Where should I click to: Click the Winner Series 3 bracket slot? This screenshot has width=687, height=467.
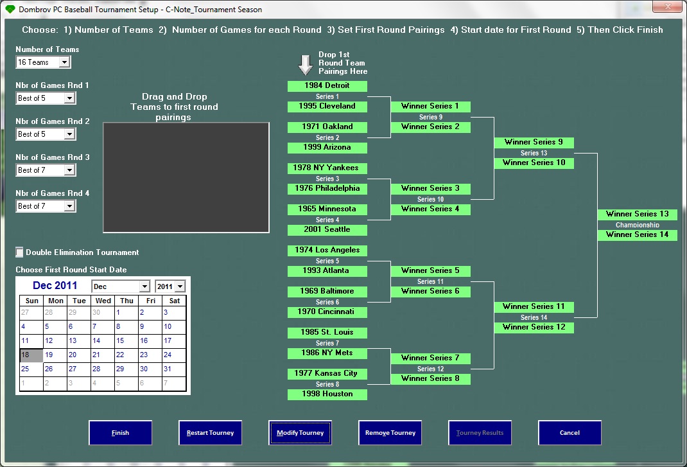click(430, 189)
